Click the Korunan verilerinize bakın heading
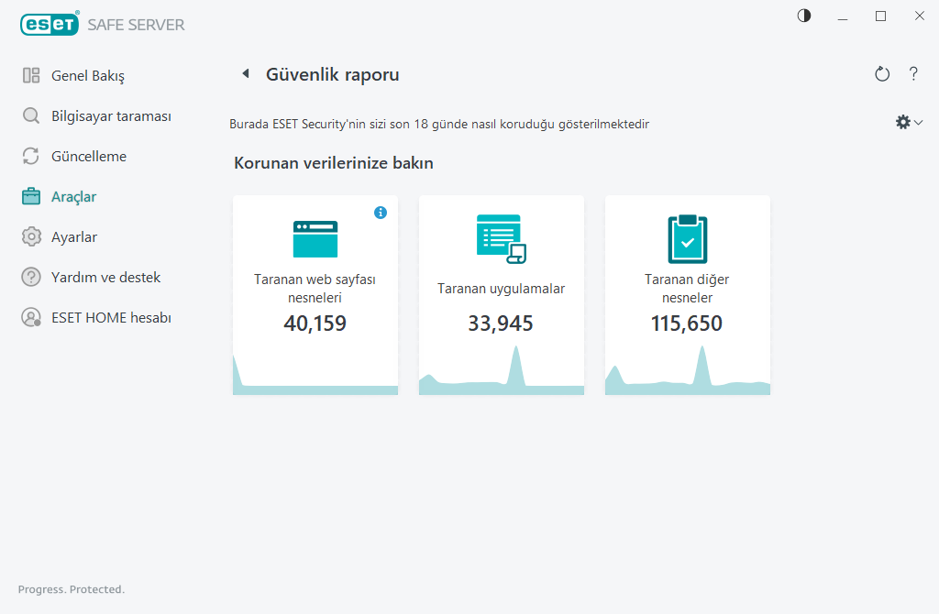939x614 pixels. click(334, 163)
